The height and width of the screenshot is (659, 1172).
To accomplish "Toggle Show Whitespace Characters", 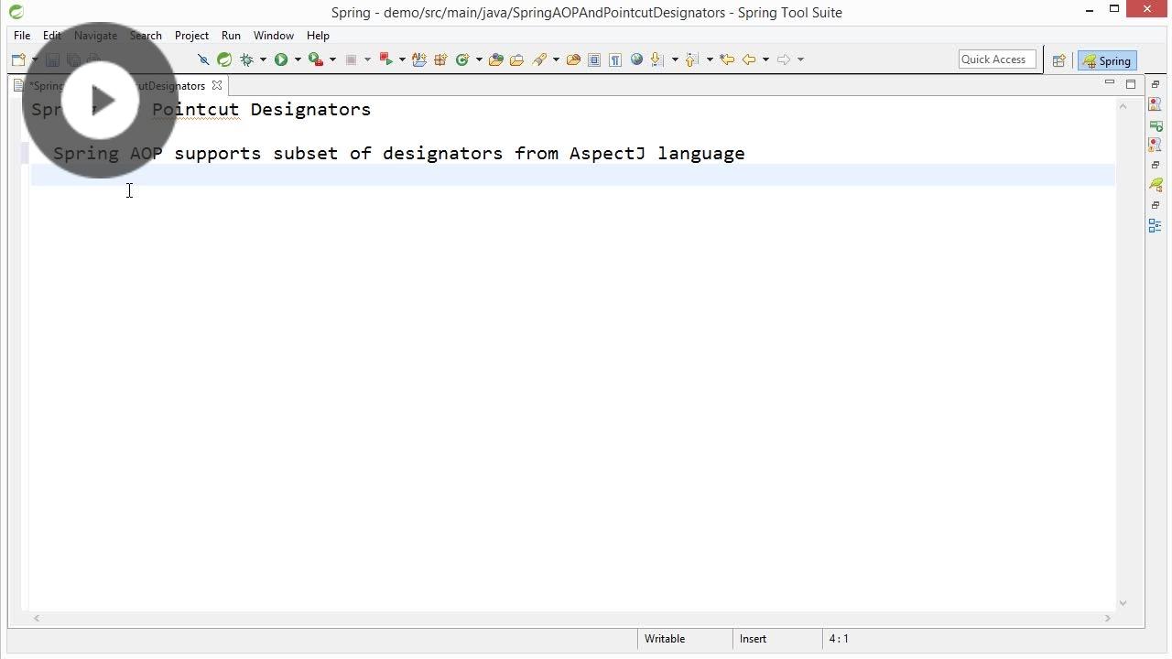I will coord(615,59).
